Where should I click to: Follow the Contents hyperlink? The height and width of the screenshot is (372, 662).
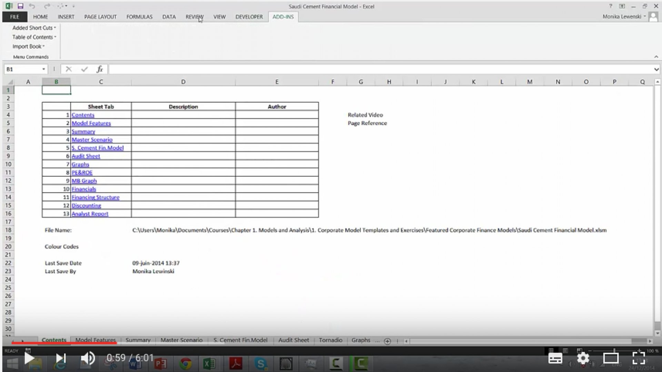coord(83,115)
